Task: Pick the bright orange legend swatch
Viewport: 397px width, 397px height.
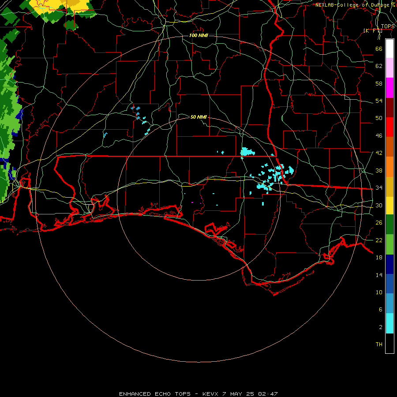Action: tap(390, 167)
